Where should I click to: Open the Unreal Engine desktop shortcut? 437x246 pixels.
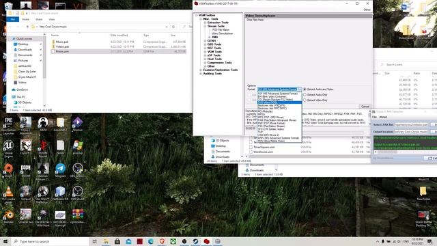click(9, 148)
